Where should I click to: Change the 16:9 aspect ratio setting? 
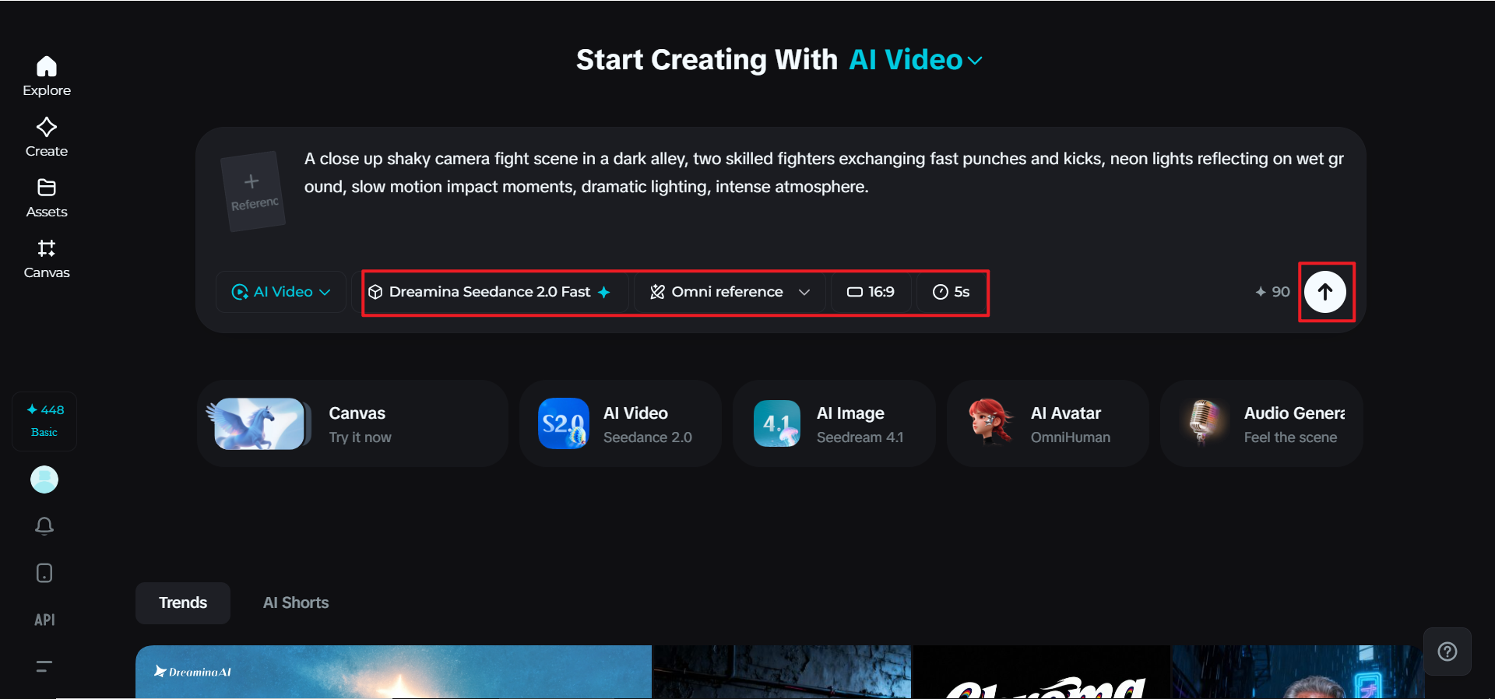coord(871,292)
